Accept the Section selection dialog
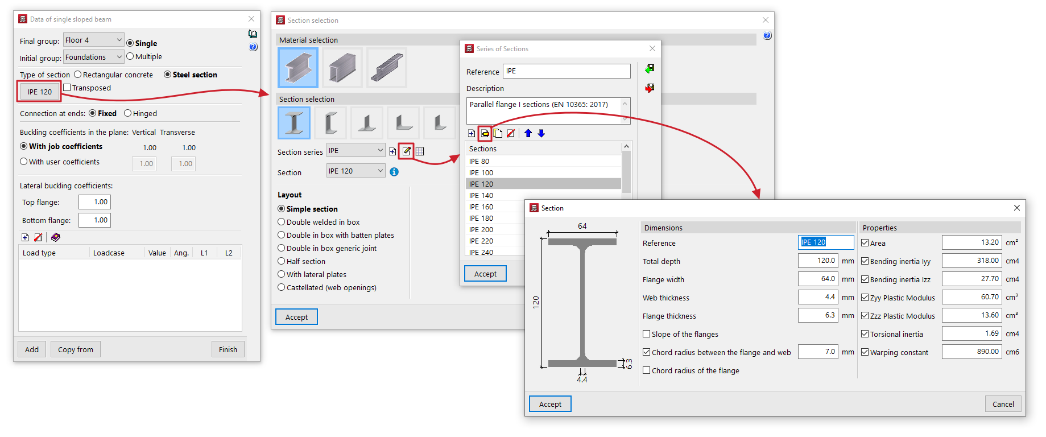This screenshot has width=1046, height=437. tap(296, 317)
